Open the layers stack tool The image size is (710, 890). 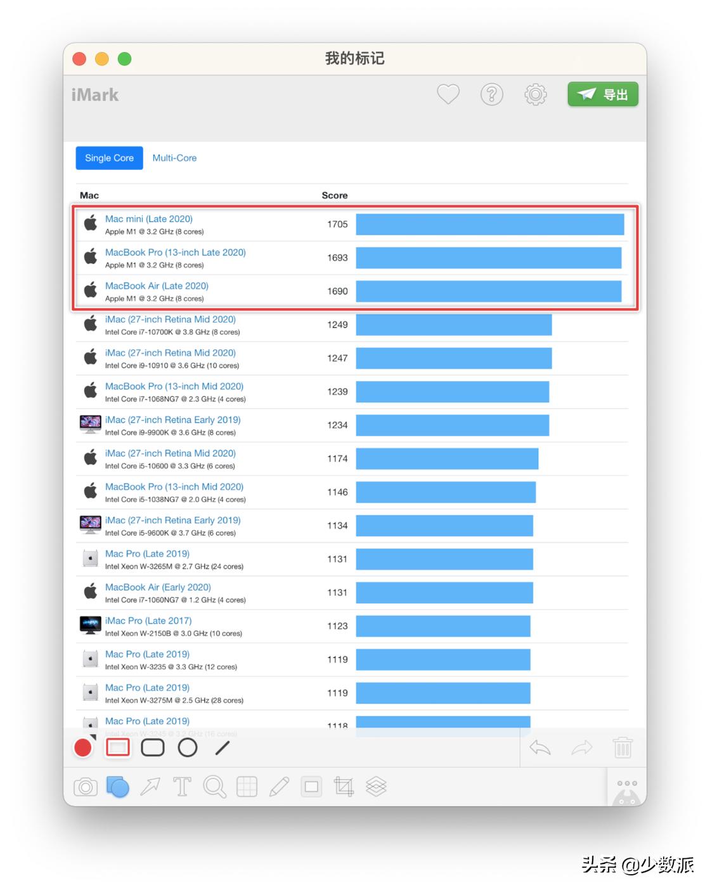coord(376,787)
